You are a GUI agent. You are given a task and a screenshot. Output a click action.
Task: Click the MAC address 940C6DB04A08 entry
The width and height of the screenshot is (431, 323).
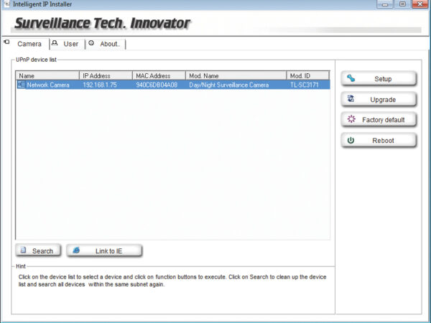(x=157, y=85)
